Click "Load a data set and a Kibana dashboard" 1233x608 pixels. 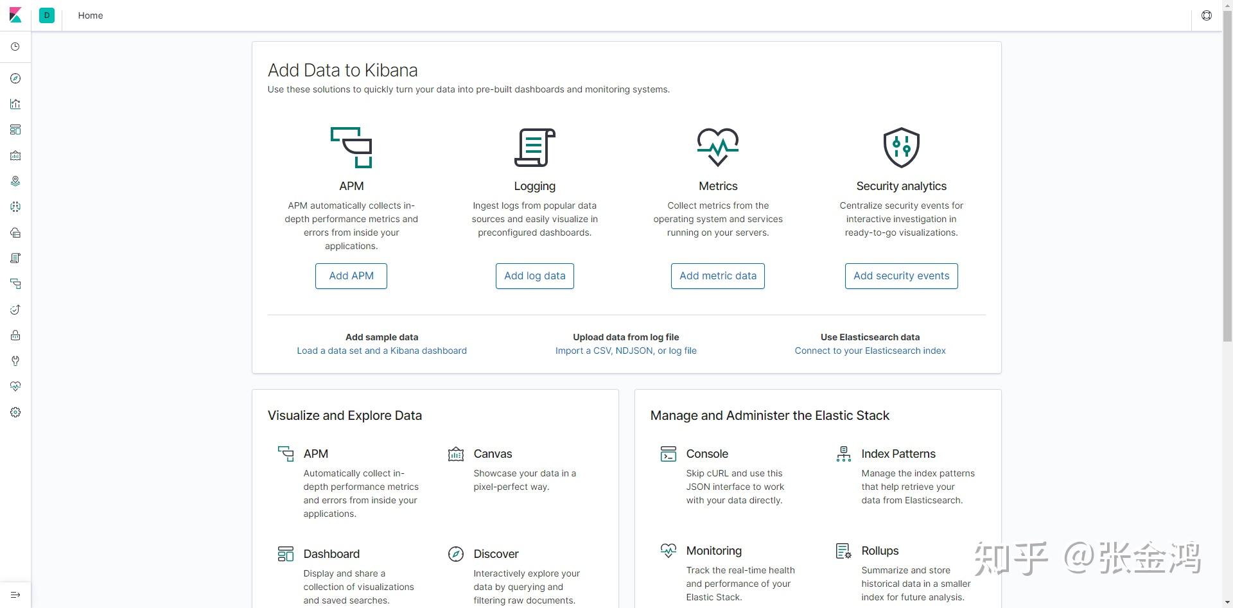tap(381, 351)
